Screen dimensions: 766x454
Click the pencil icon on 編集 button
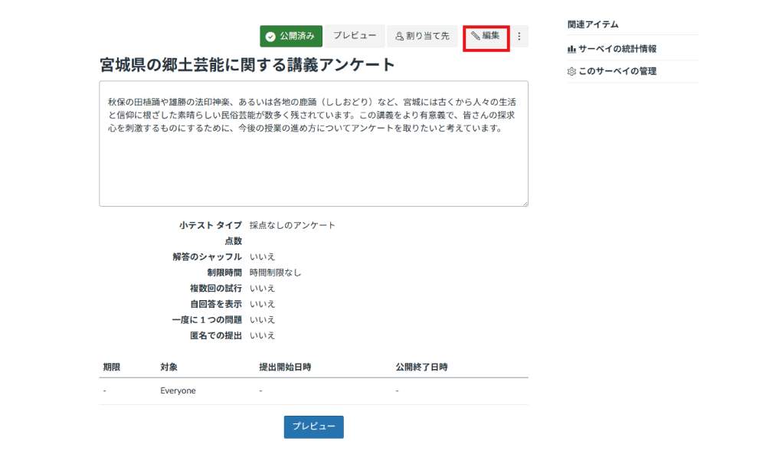[475, 35]
